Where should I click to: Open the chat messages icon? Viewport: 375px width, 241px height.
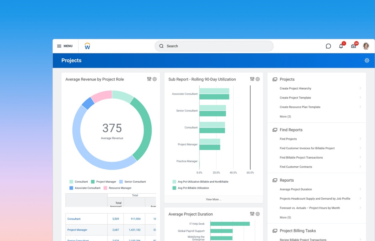pos(328,46)
